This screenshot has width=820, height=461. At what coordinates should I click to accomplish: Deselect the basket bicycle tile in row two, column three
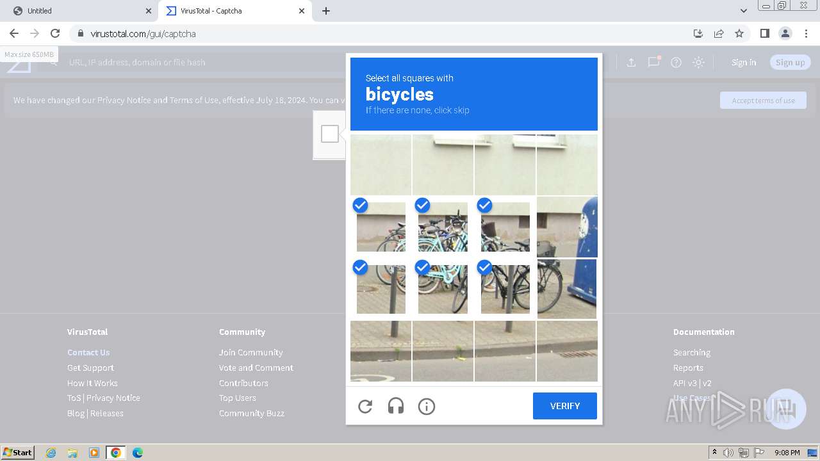(x=505, y=227)
